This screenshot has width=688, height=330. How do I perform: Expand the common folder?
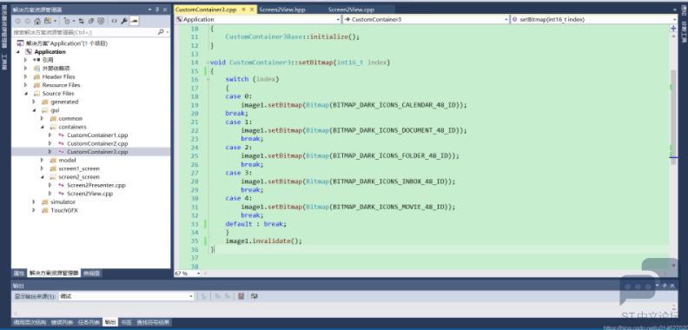pyautogui.click(x=42, y=118)
